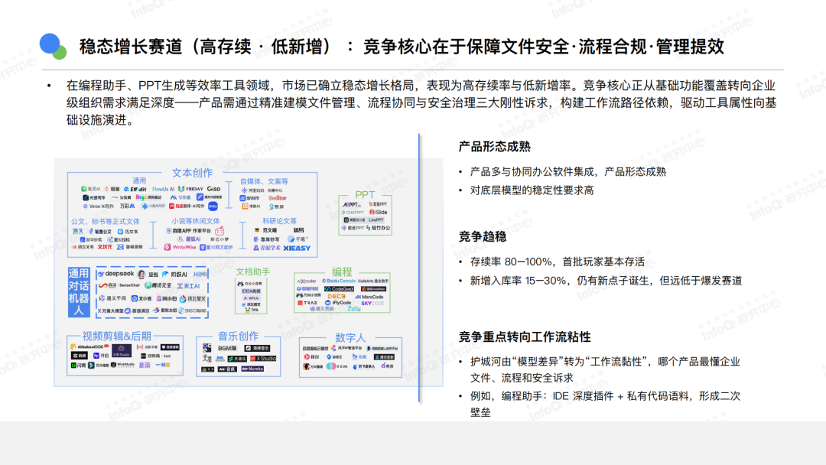The width and height of the screenshot is (826, 465).
Task: Click the BGM猫 logo
Action: pos(227,348)
